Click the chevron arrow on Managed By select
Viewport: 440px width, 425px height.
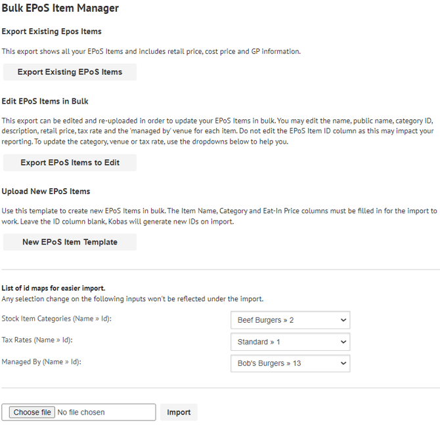[x=343, y=363]
